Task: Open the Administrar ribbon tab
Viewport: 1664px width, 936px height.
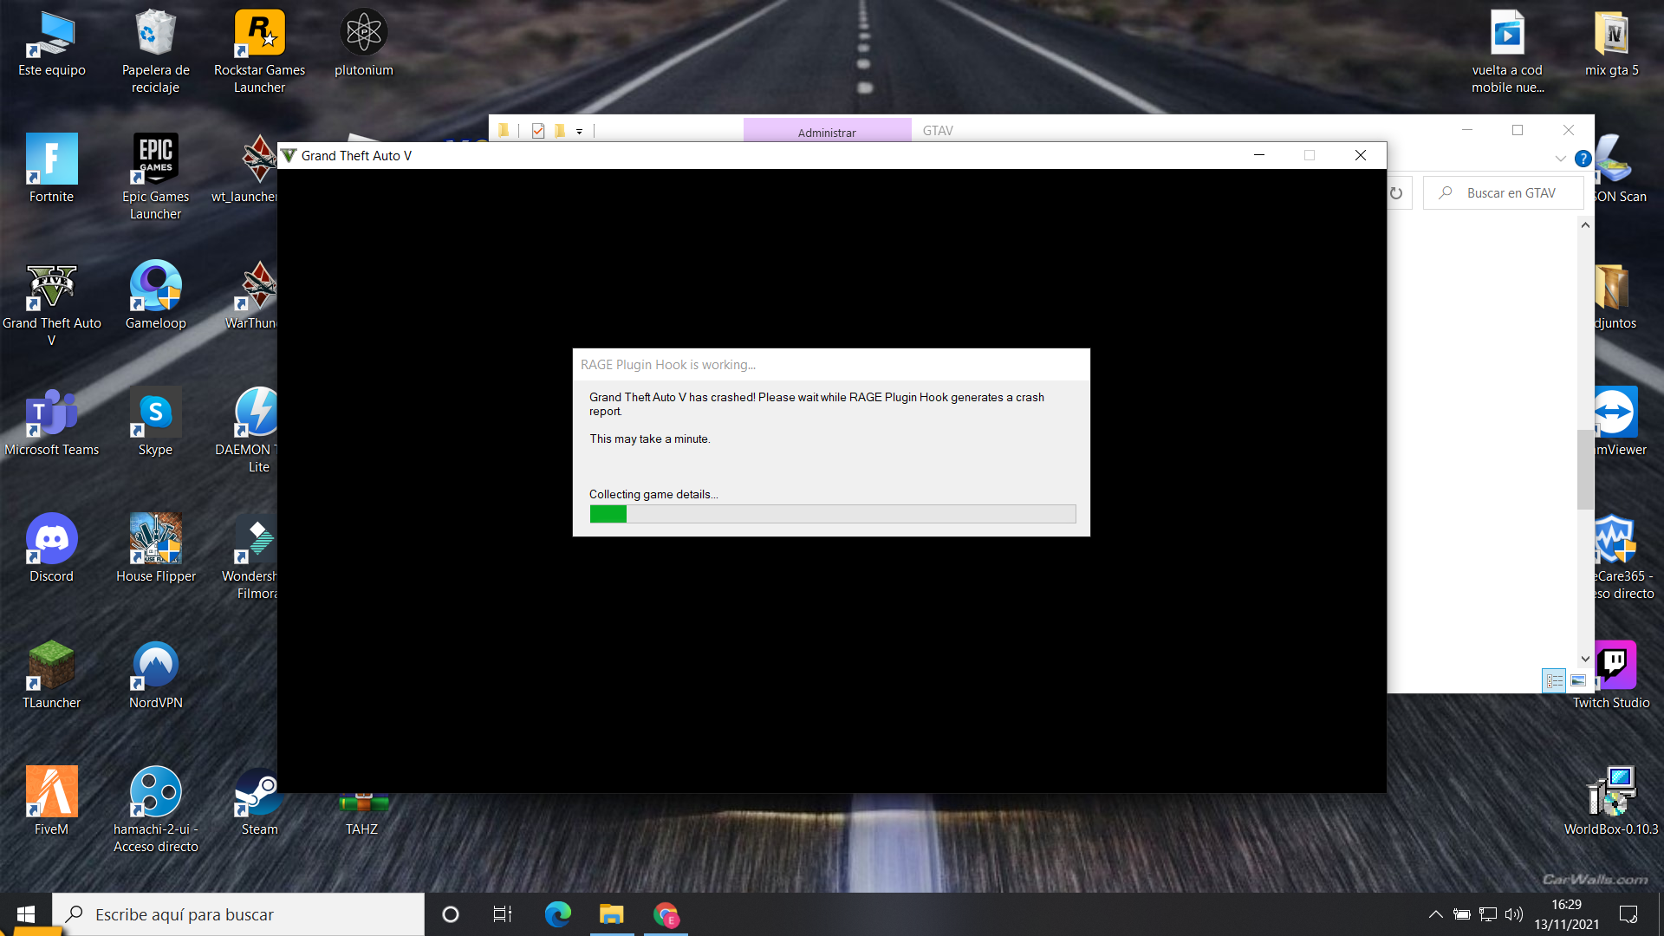Action: pos(826,132)
